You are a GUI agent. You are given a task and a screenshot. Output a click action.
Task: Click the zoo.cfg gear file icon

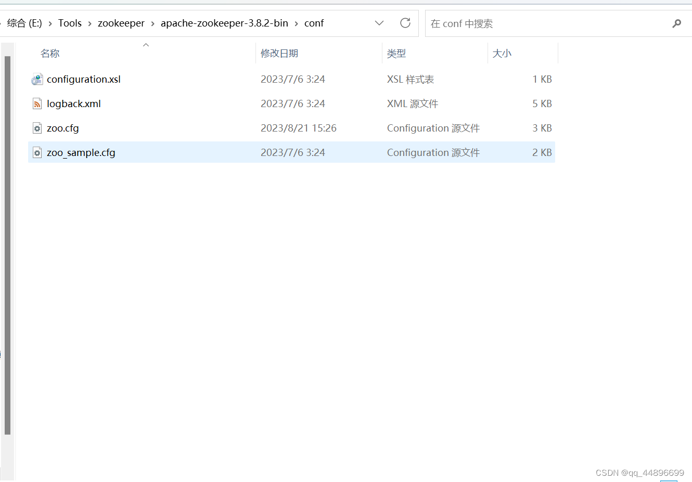pyautogui.click(x=37, y=128)
